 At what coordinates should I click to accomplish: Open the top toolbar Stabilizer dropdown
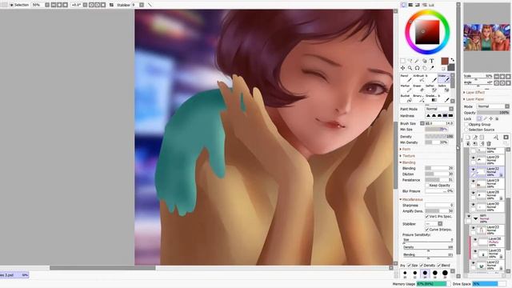tap(142, 5)
